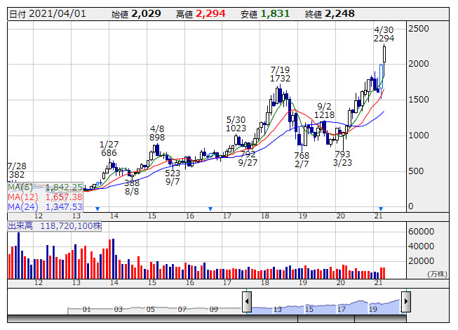Click the 7/19 1732 peak annotation
Screen dimensions: 458x330
[x=280, y=75]
